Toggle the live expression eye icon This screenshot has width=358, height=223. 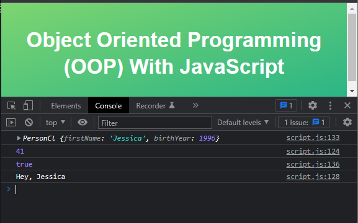pos(83,122)
